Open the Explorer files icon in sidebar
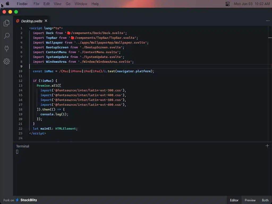The image size is (272, 204). (6, 23)
